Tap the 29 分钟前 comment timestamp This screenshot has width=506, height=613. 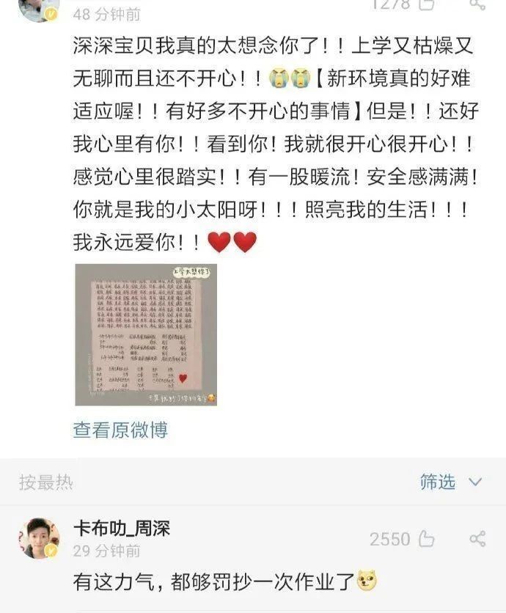coord(106,551)
